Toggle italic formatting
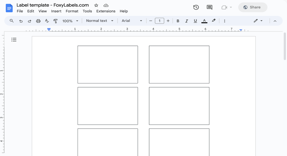Screen dimensions: 287x156 (x=186, y=21)
